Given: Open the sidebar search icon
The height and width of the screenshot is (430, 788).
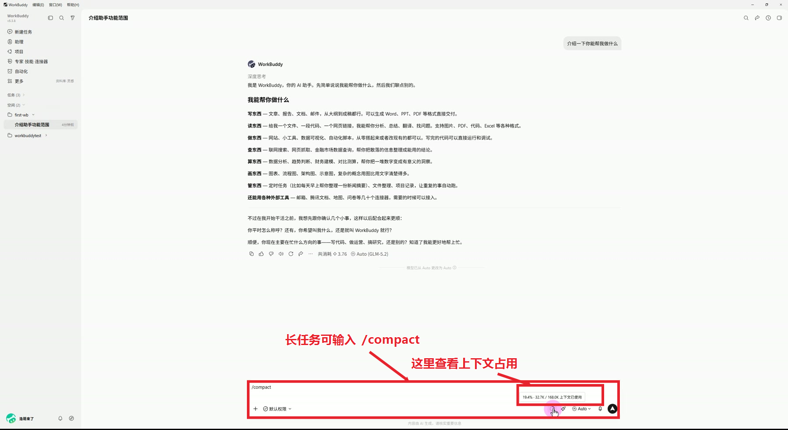Looking at the screenshot, I should [61, 18].
